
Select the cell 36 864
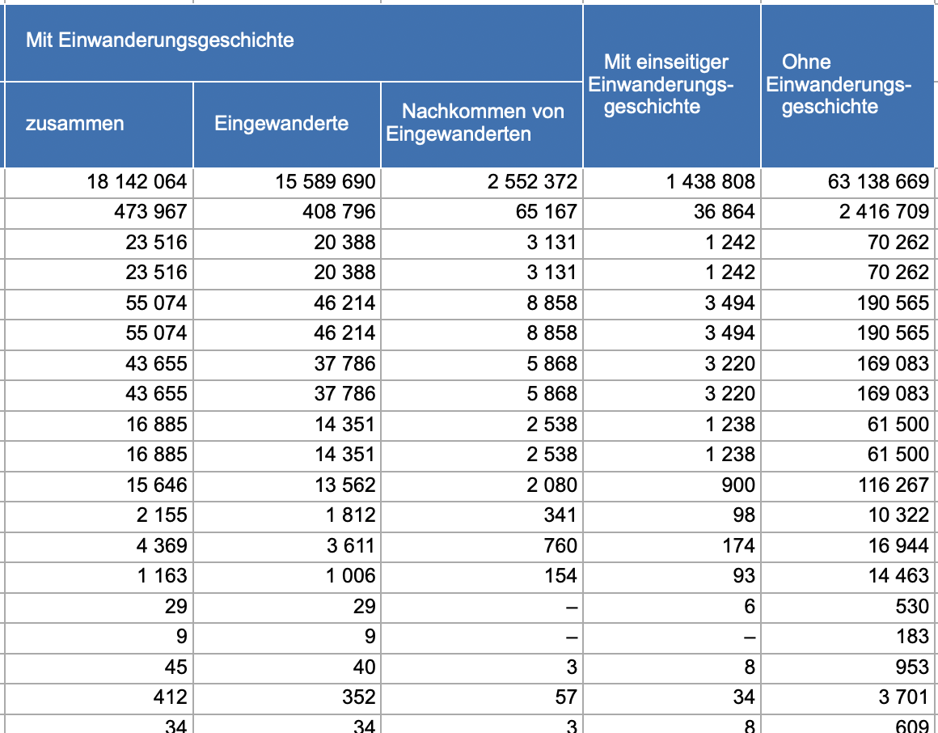pos(672,213)
